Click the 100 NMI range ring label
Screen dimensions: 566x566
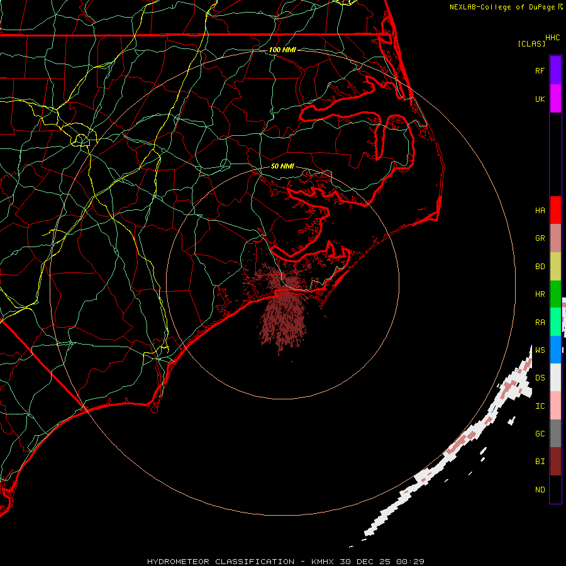click(x=282, y=50)
